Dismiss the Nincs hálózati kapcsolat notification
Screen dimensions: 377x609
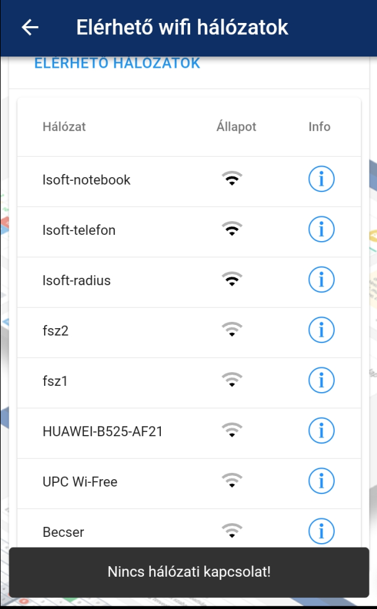(x=189, y=572)
